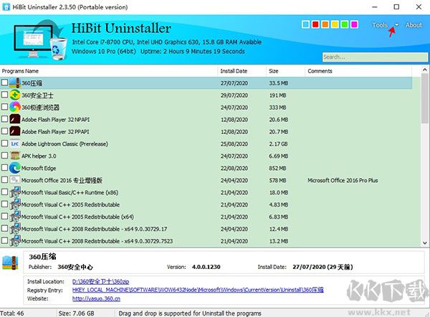Viewport: 430px width, 317px height.
Task: Select Microsoft Visual Basic/C++ Runtime (x86) row name
Action: [70, 192]
